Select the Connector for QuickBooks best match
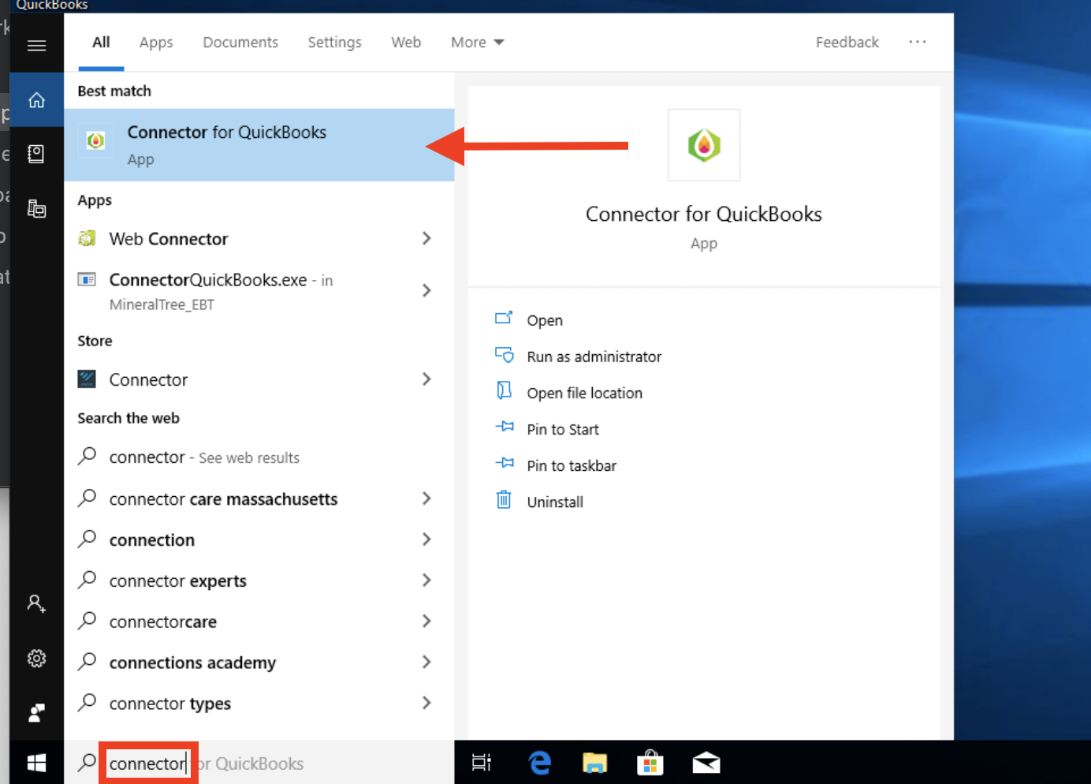Screen dimensions: 1091x784 point(259,145)
